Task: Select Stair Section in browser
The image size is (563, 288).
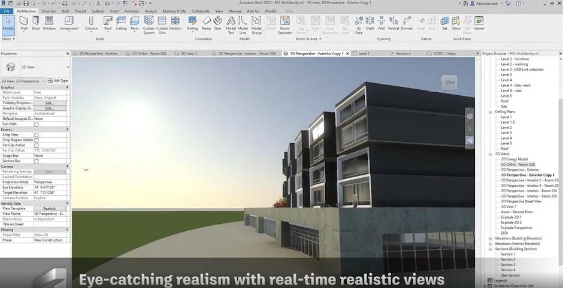Action: (510, 275)
